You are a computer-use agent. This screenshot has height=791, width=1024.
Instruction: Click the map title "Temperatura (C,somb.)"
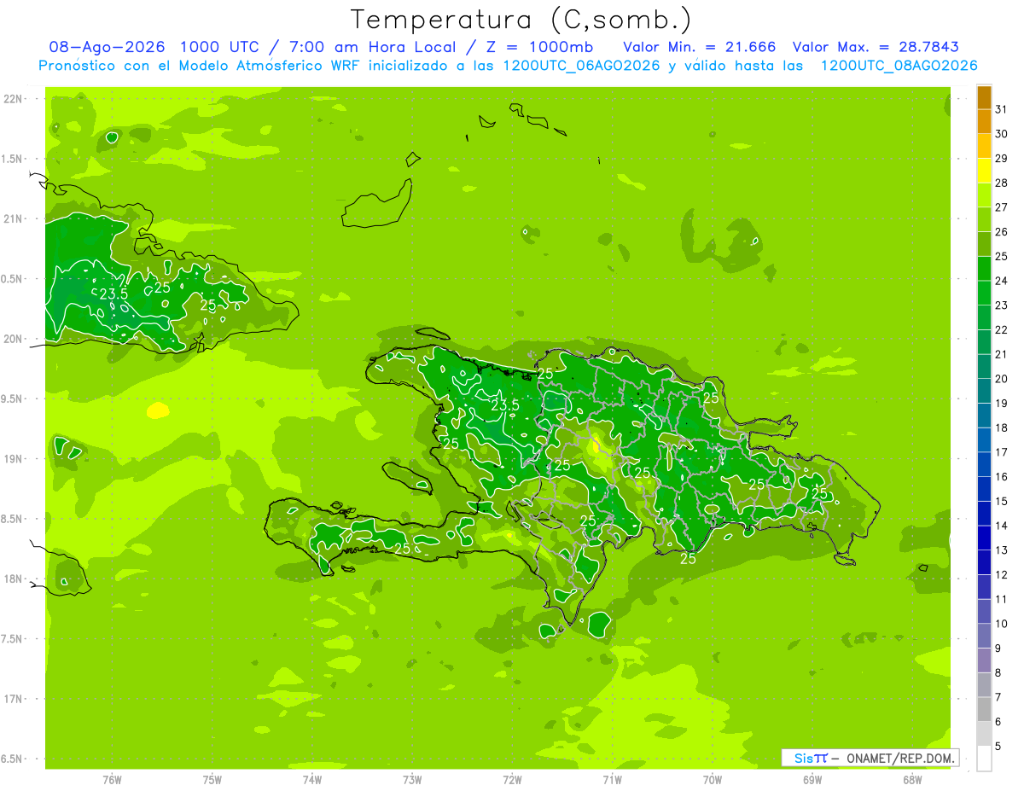[521, 20]
